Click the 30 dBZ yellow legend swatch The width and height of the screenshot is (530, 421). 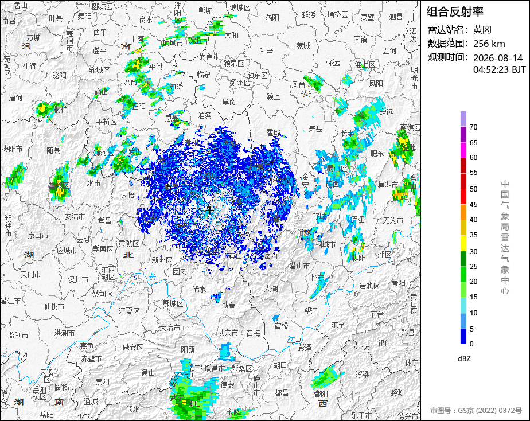tap(463, 243)
